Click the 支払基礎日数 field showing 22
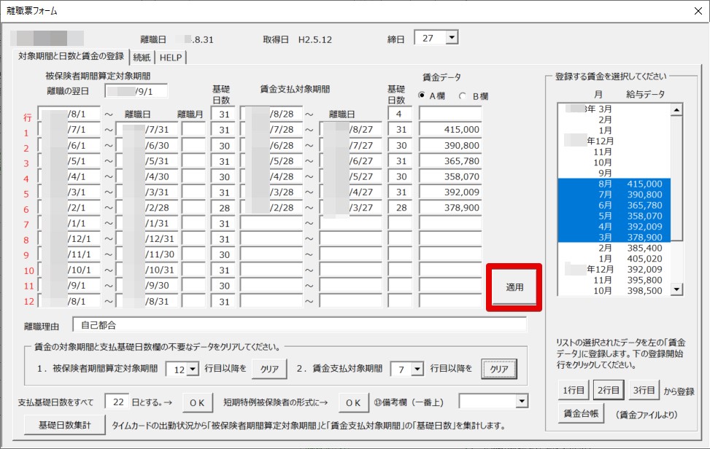 117,402
